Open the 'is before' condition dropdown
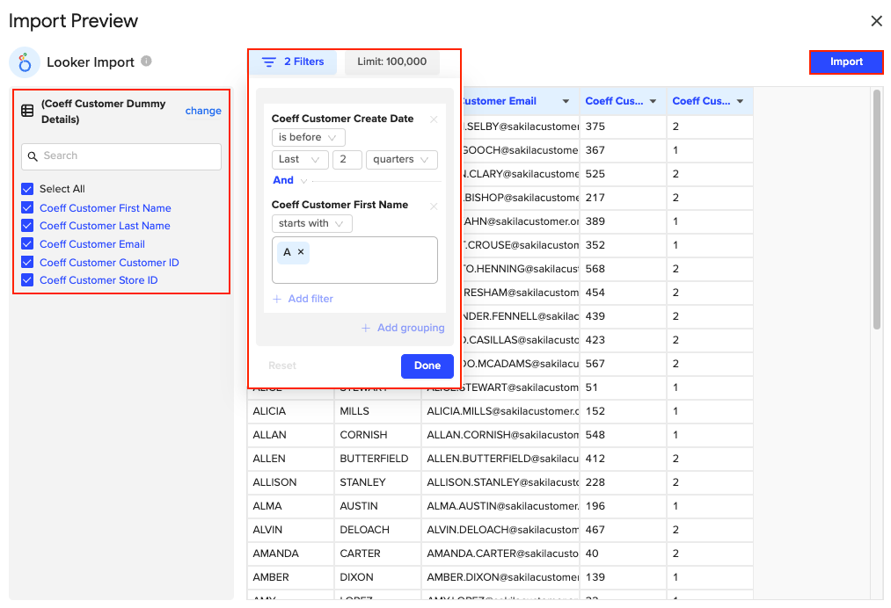The image size is (891, 608). (x=308, y=138)
